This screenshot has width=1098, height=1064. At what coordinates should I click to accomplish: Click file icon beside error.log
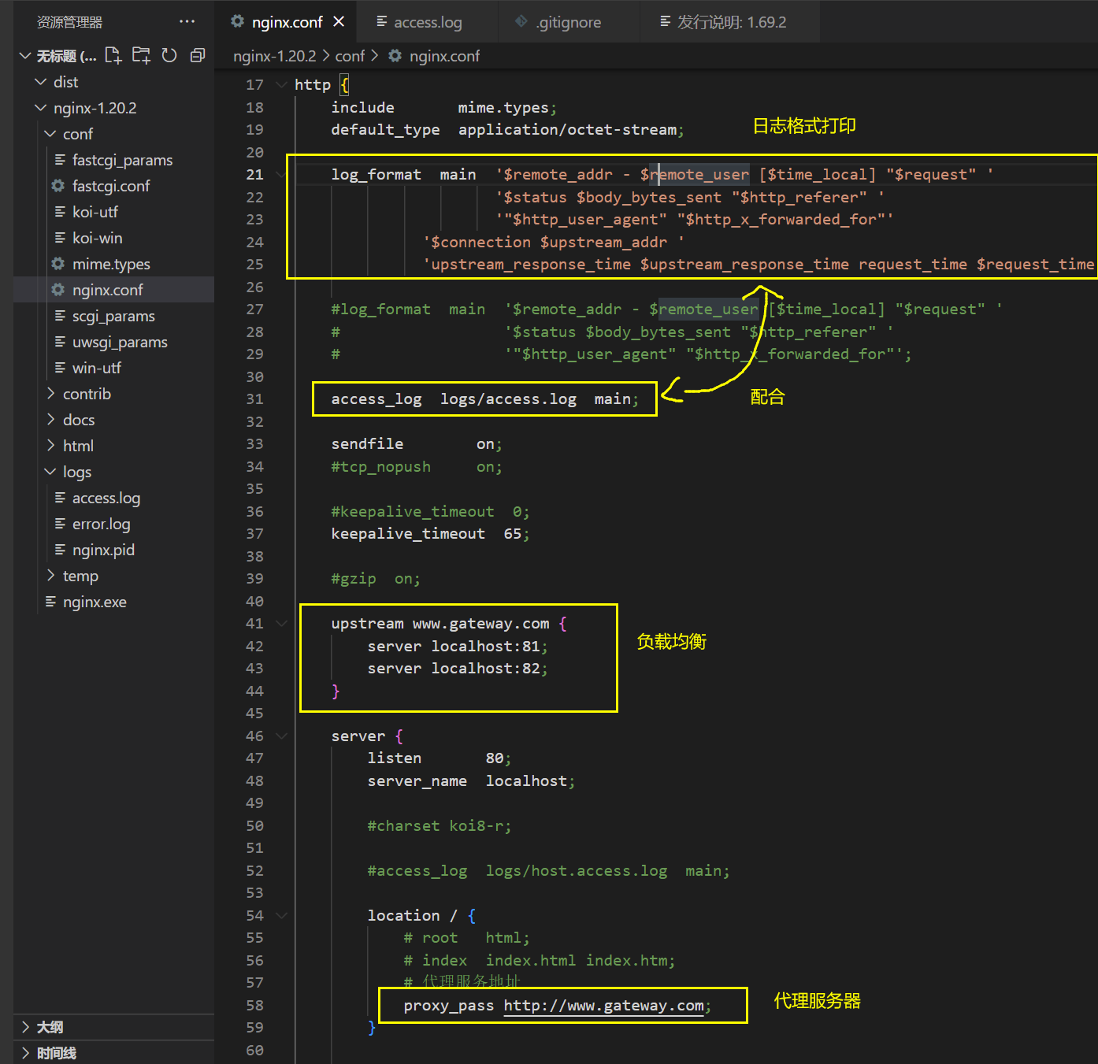[x=60, y=524]
